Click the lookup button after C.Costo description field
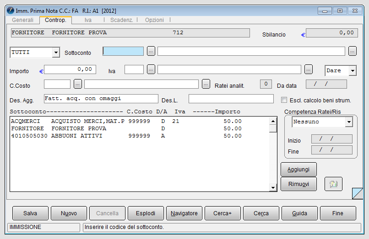The width and height of the screenshot is (369, 239). 206,84
